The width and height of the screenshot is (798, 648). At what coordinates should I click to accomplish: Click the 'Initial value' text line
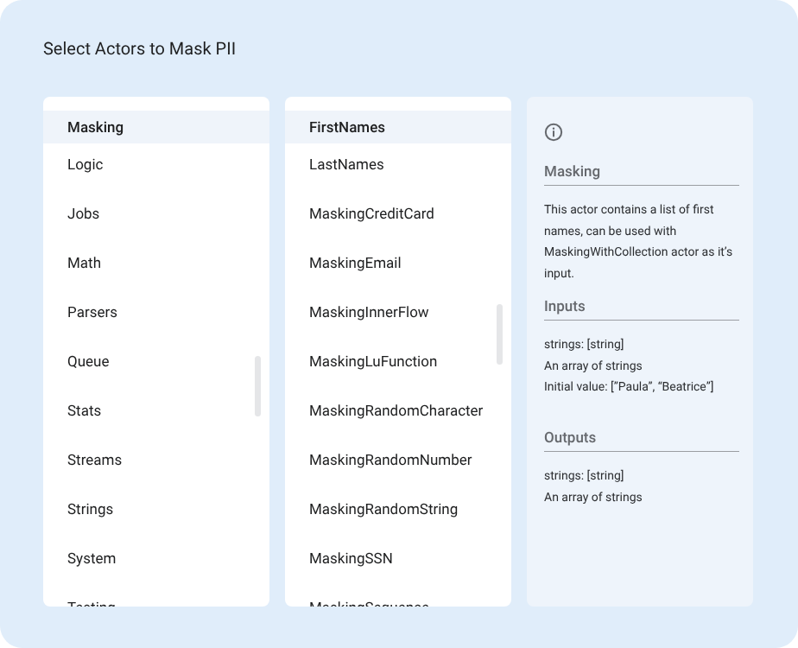click(629, 387)
